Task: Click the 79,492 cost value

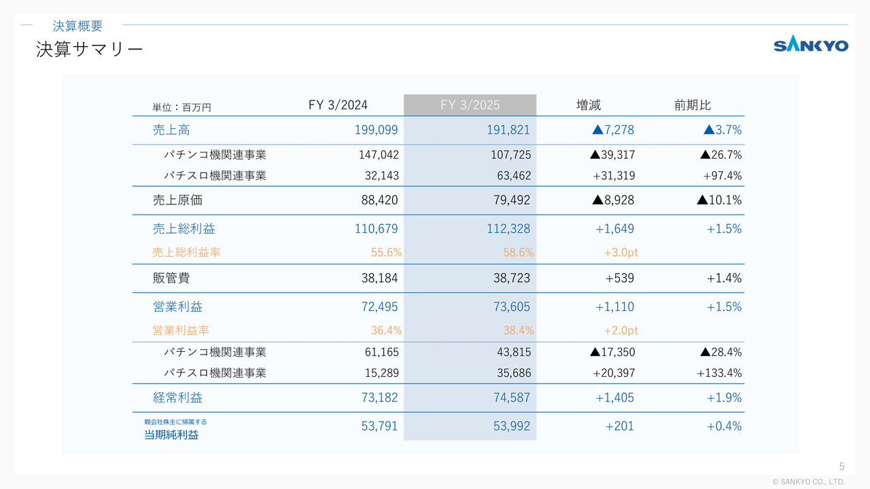Action: (x=512, y=200)
